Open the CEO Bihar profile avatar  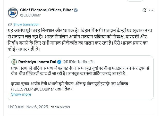click(x=12, y=12)
